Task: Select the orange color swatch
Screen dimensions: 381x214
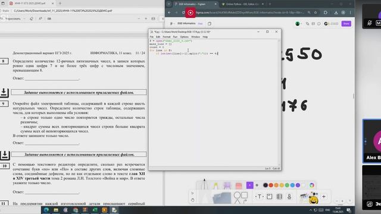Action: [x=276, y=185]
